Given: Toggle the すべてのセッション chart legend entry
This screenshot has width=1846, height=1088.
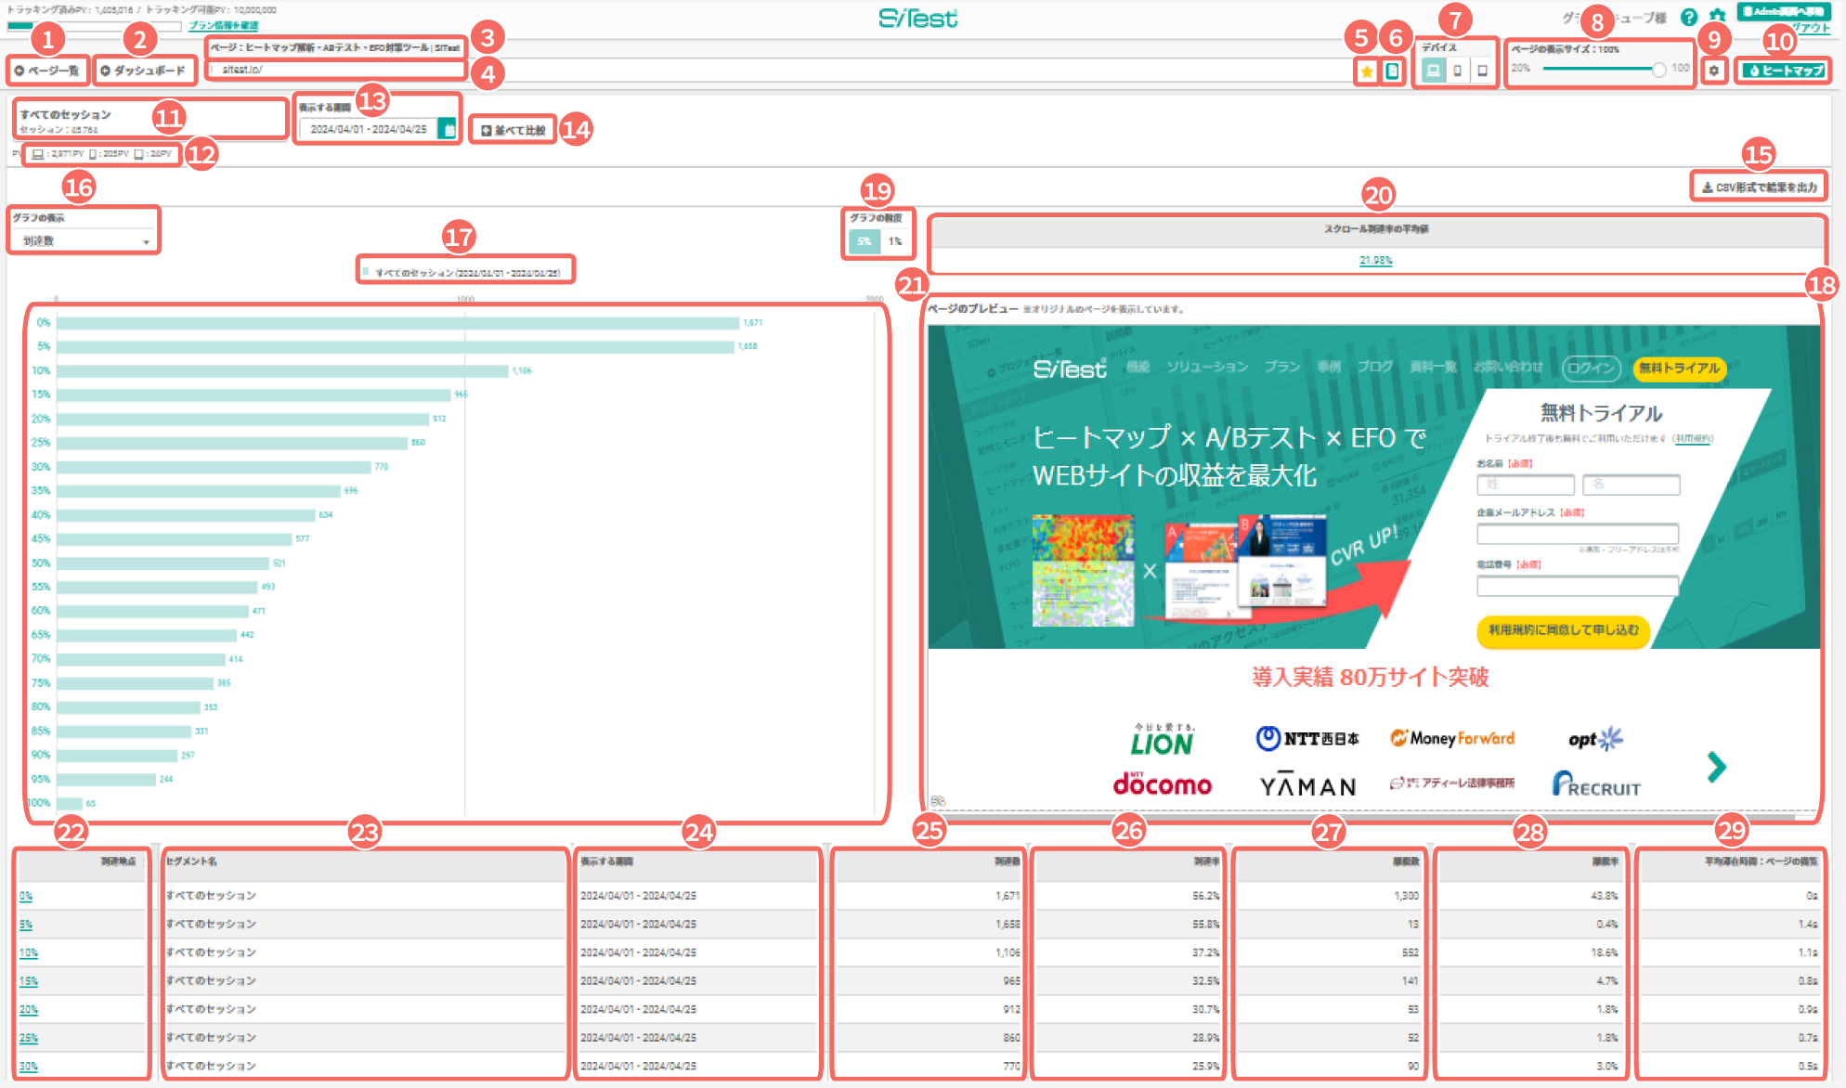Looking at the screenshot, I should tap(462, 273).
